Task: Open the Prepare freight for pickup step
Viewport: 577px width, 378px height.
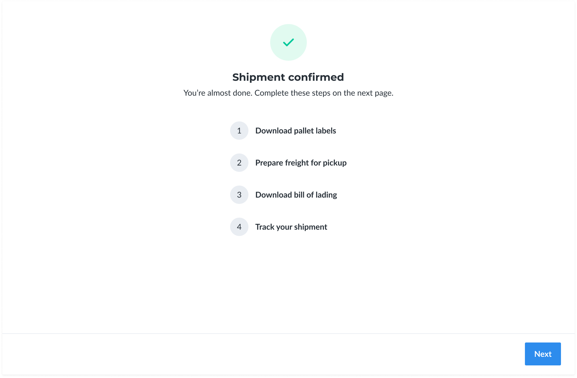Action: click(301, 163)
